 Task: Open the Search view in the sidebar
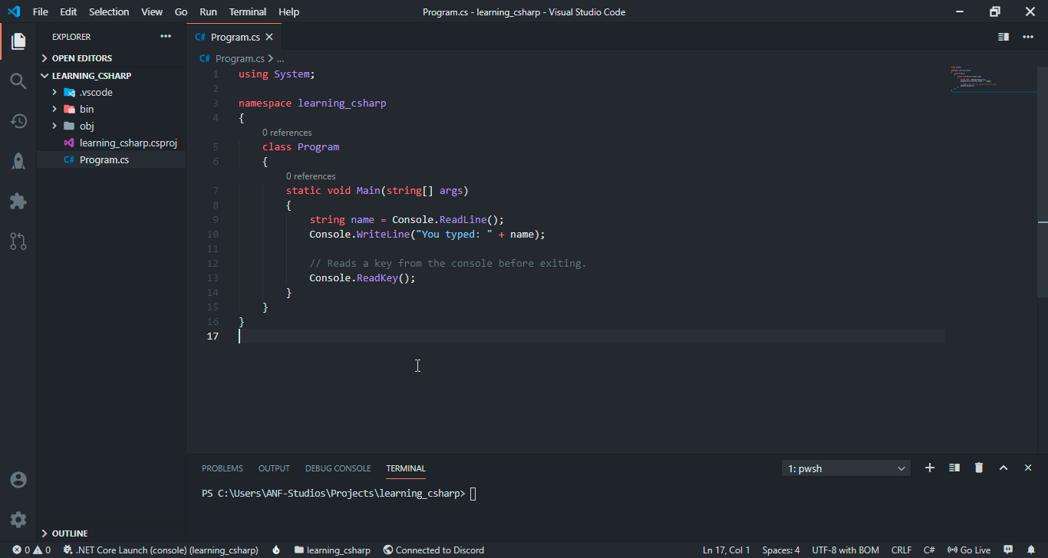(18, 80)
